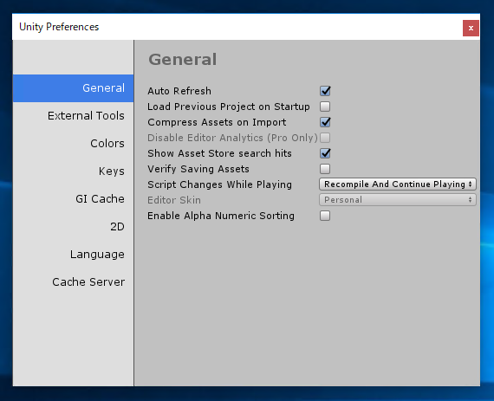Check Enable Alpha Numeric Sorting
This screenshot has height=401, width=494.
point(325,216)
